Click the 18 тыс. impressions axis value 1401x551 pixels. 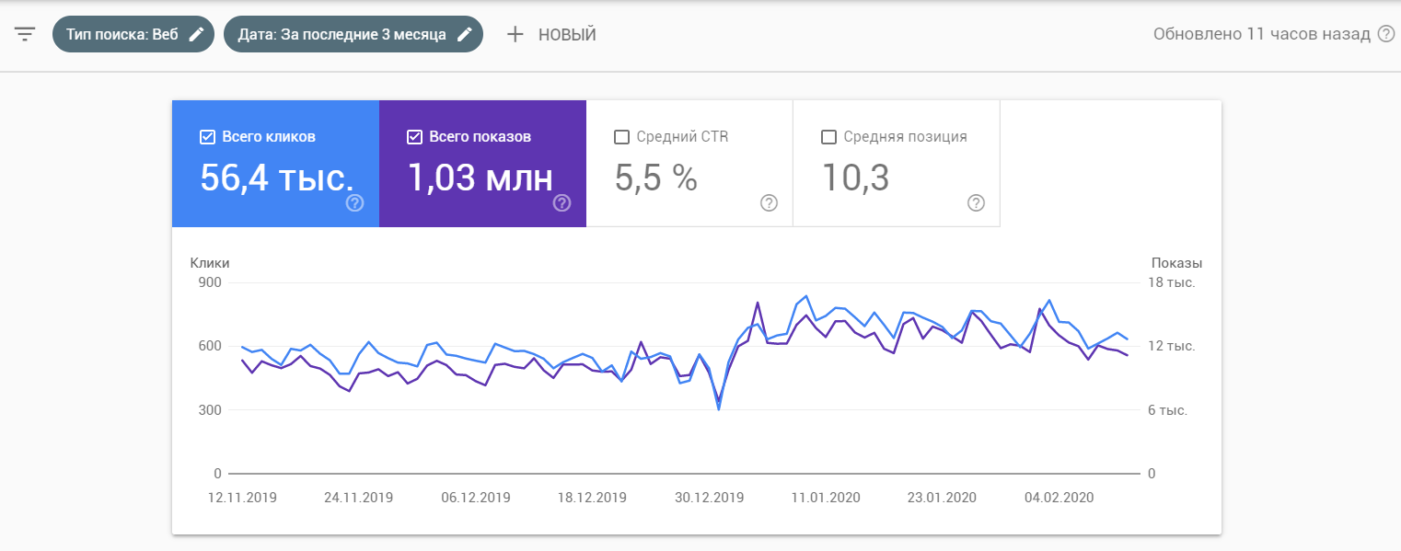click(x=1171, y=282)
